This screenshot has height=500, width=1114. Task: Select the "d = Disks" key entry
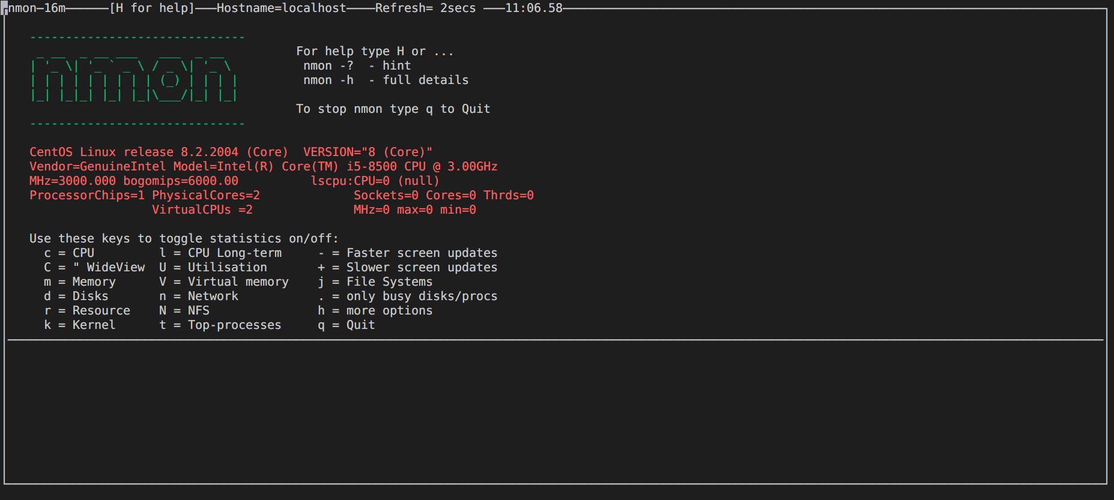76,297
